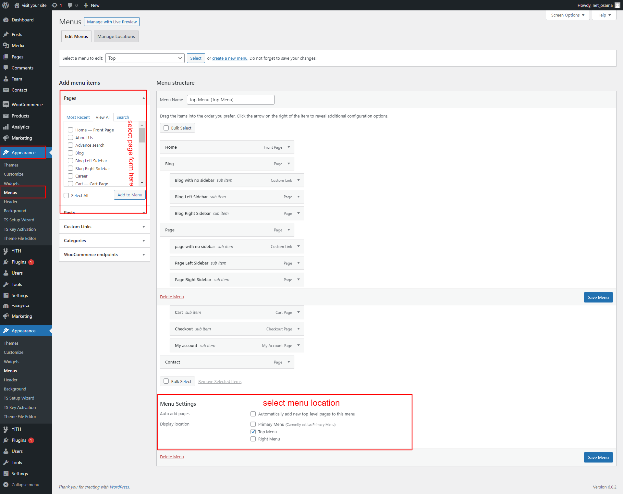Image resolution: width=623 pixels, height=494 pixels.
Task: Click the 'create a new menu' link
Action: (x=229, y=58)
